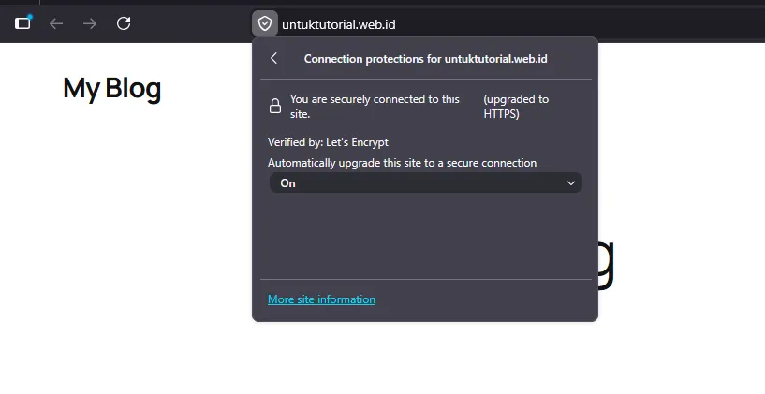Click the Verified by: Let's Encrypt text
The width and height of the screenshot is (765, 394).
coord(328,142)
